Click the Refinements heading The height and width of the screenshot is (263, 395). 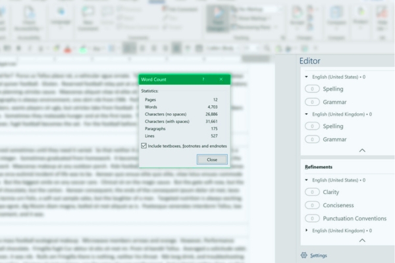pos(319,167)
